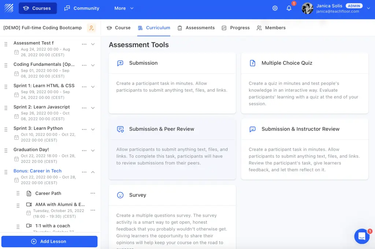Viewport: 375px width, 249px height.
Task: Click the Teachfloor logo icon
Action: click(x=8, y=8)
